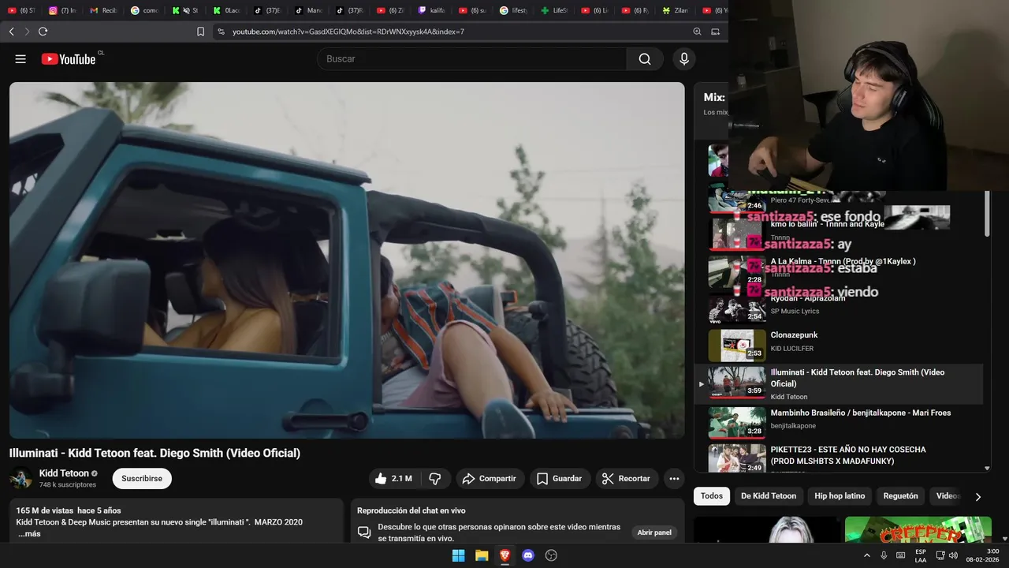Start voice search with the microphone

(x=684, y=59)
